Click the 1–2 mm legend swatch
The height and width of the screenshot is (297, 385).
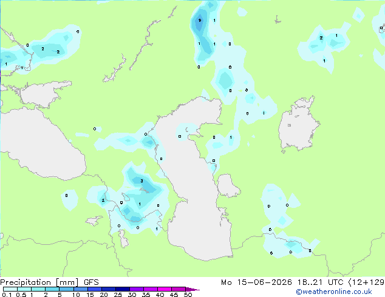pyautogui.click(x=38, y=289)
